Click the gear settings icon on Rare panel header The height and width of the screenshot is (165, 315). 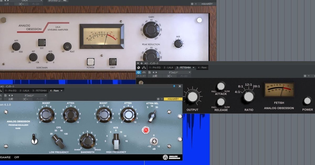159,99
